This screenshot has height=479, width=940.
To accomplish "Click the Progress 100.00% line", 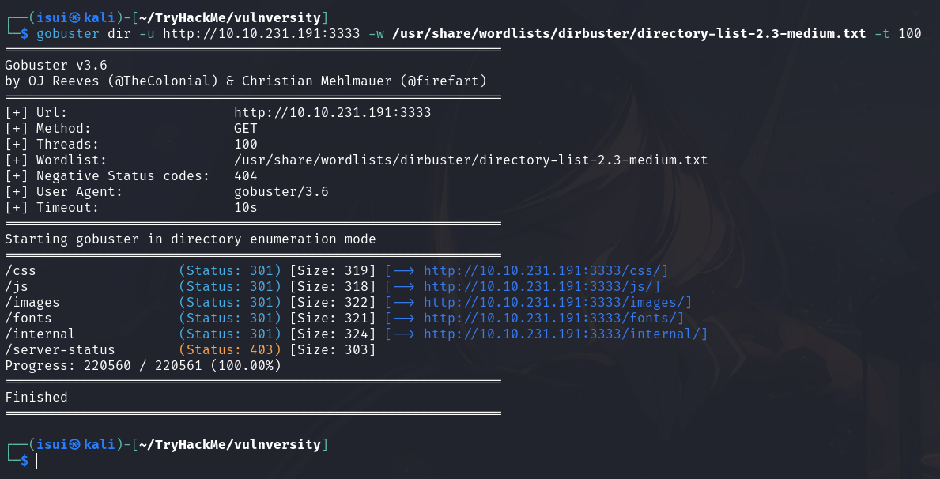I will pos(142,365).
